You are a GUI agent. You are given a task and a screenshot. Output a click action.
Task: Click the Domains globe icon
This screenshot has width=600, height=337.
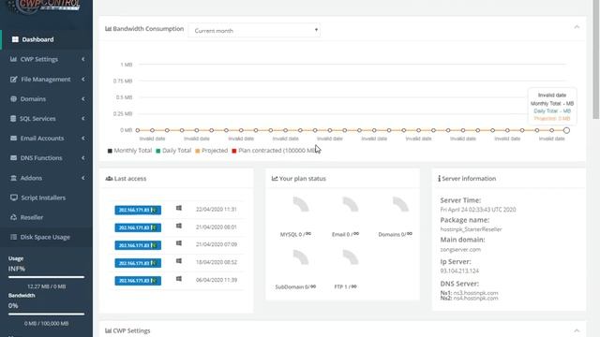point(13,99)
